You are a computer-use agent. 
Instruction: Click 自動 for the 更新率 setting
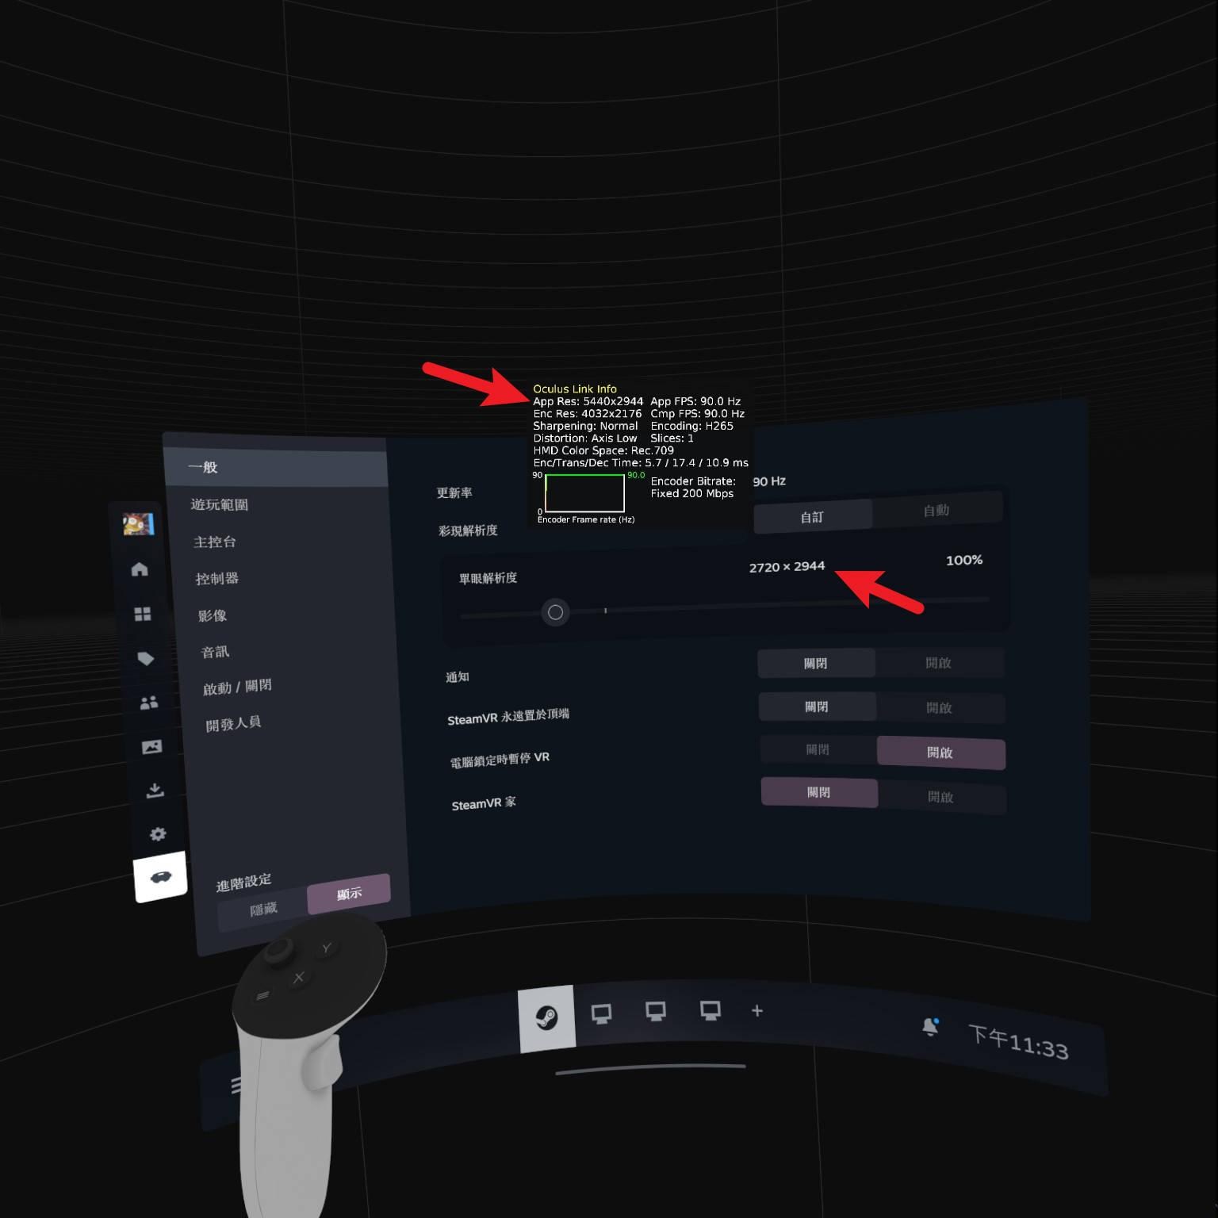[x=936, y=511]
